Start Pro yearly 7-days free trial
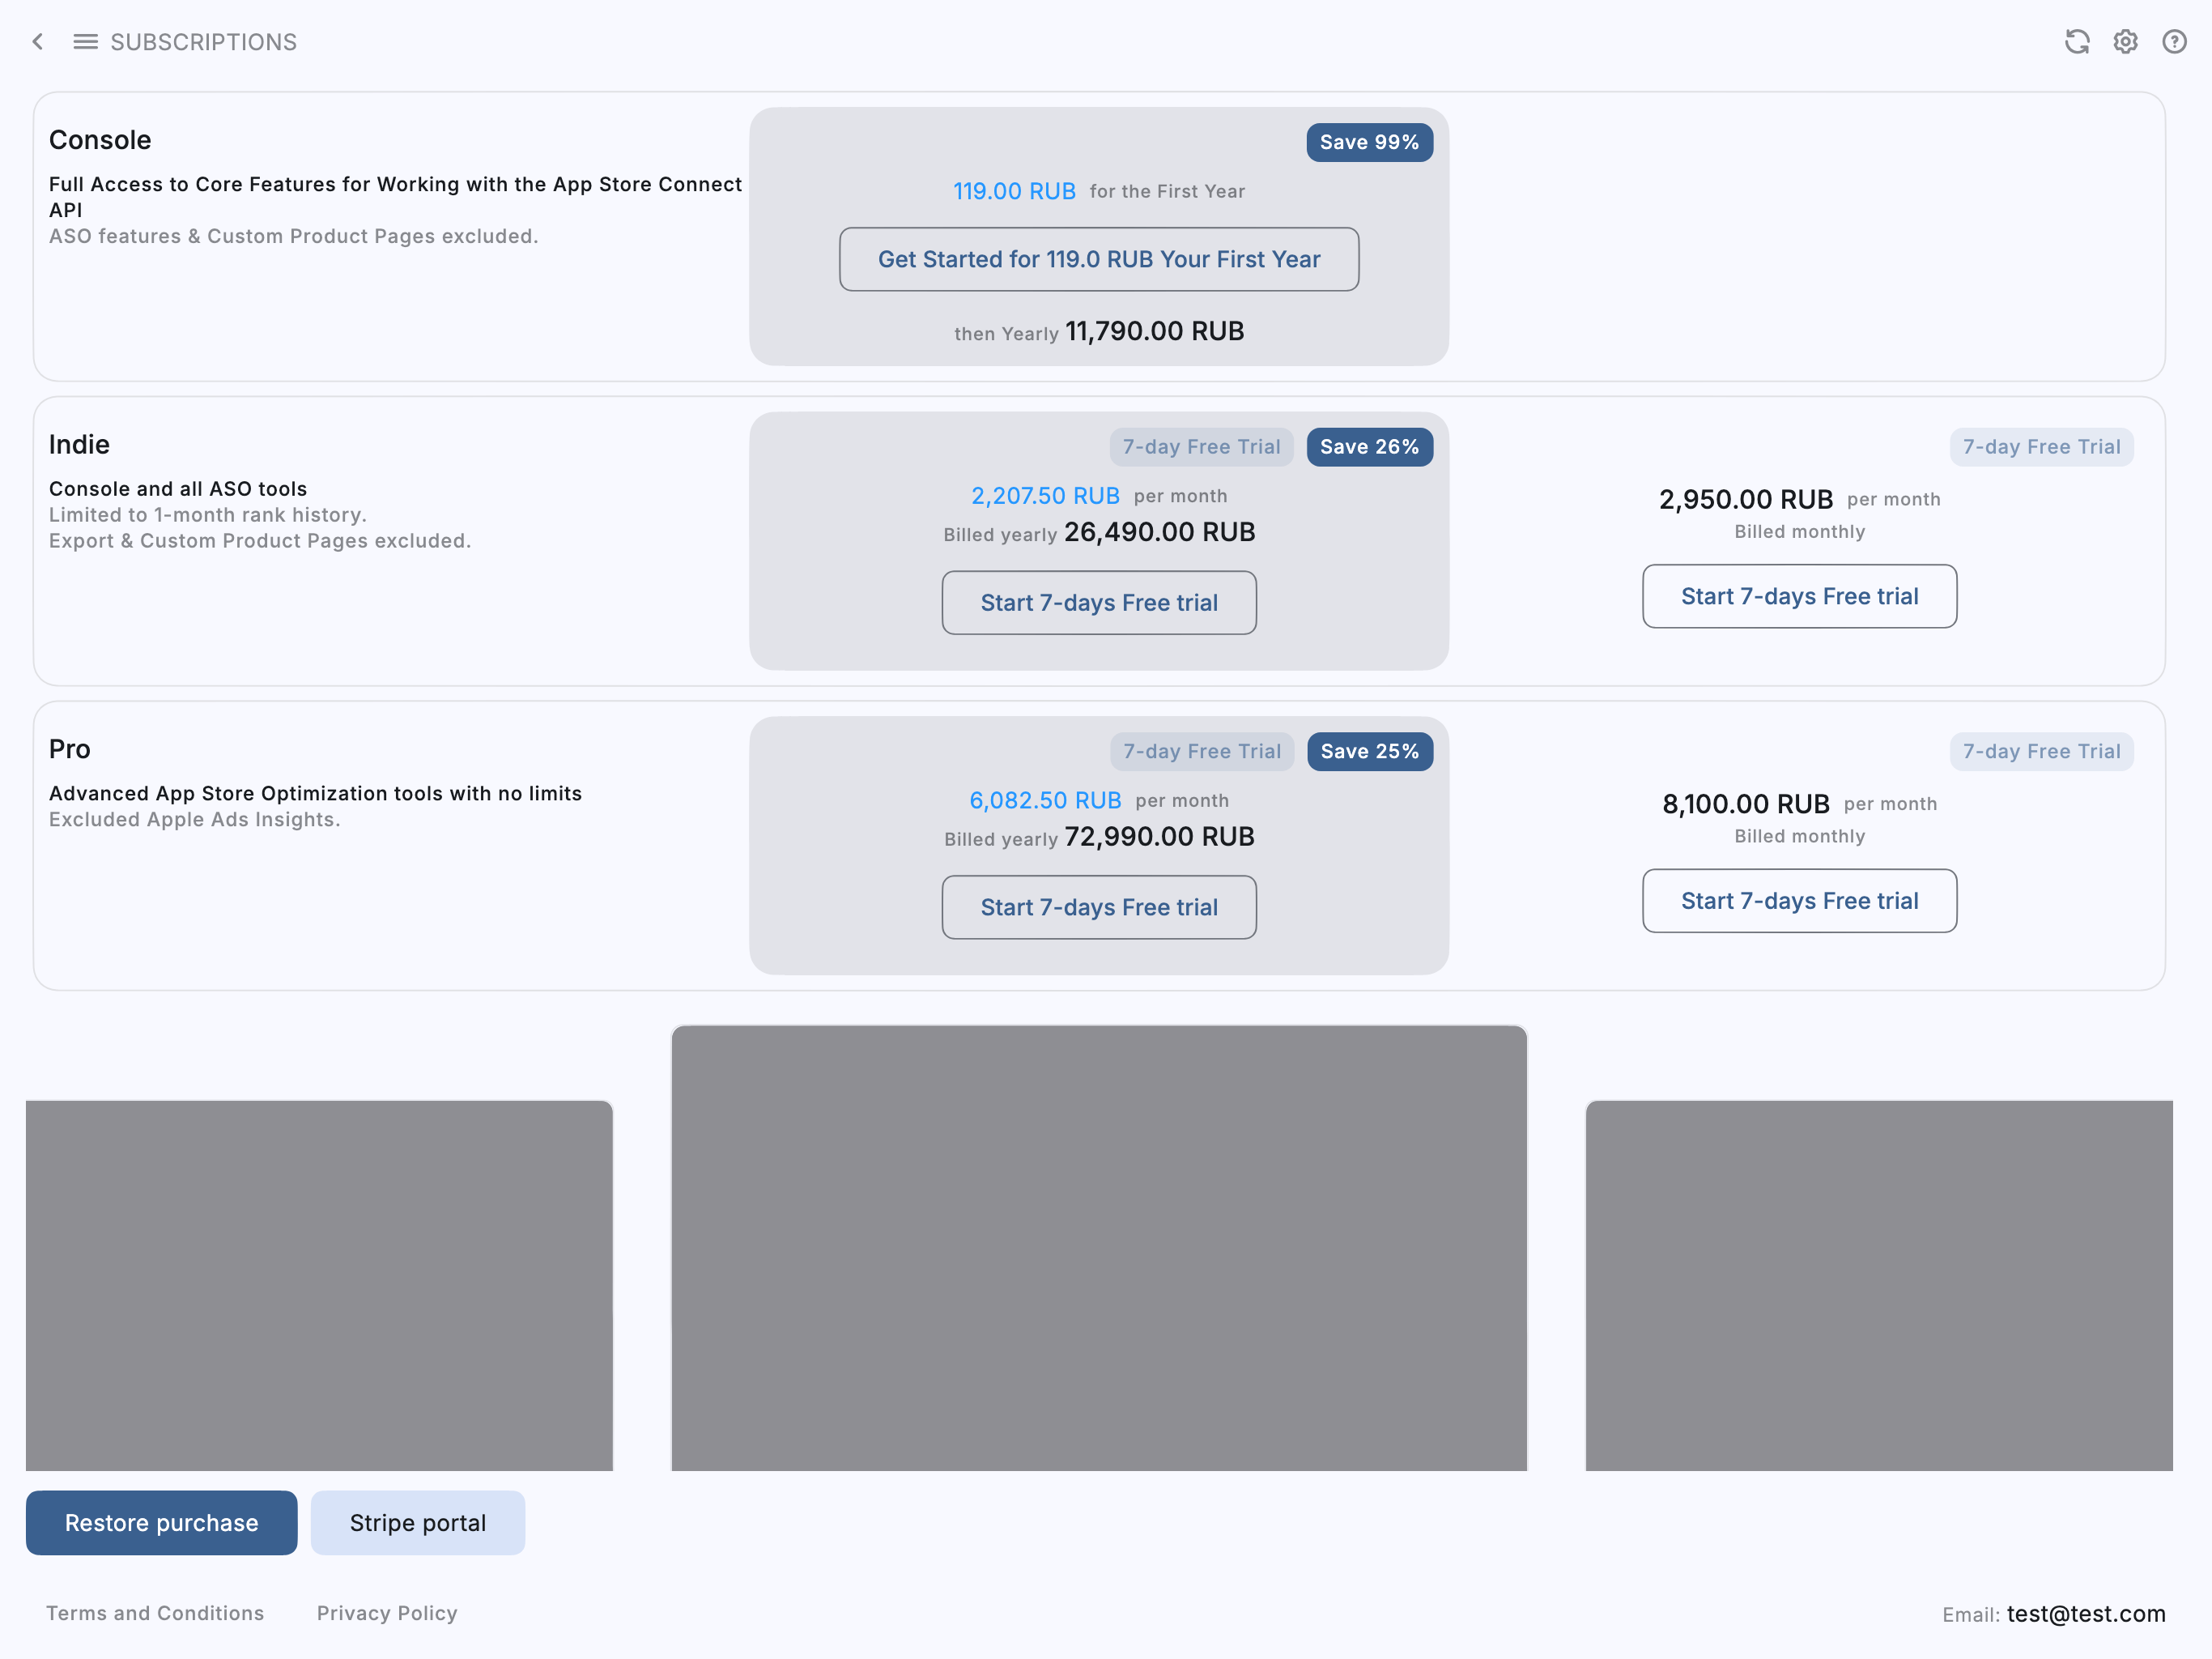Image resolution: width=2212 pixels, height=1659 pixels. tap(1098, 906)
